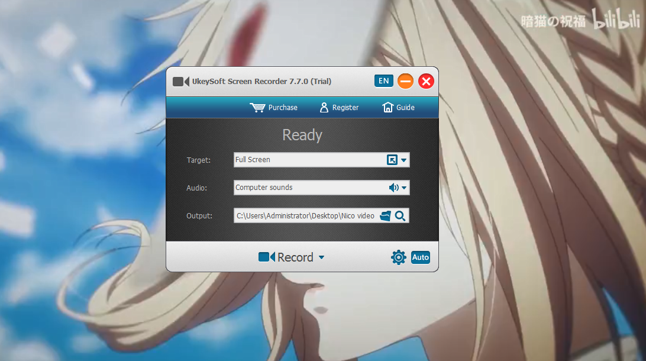Click the magnifier icon beside the output path
646x361 pixels.
[x=400, y=216]
